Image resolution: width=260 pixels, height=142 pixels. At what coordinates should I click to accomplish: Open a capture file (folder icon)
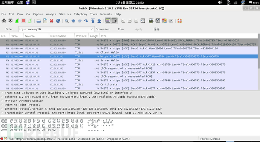[39, 21]
